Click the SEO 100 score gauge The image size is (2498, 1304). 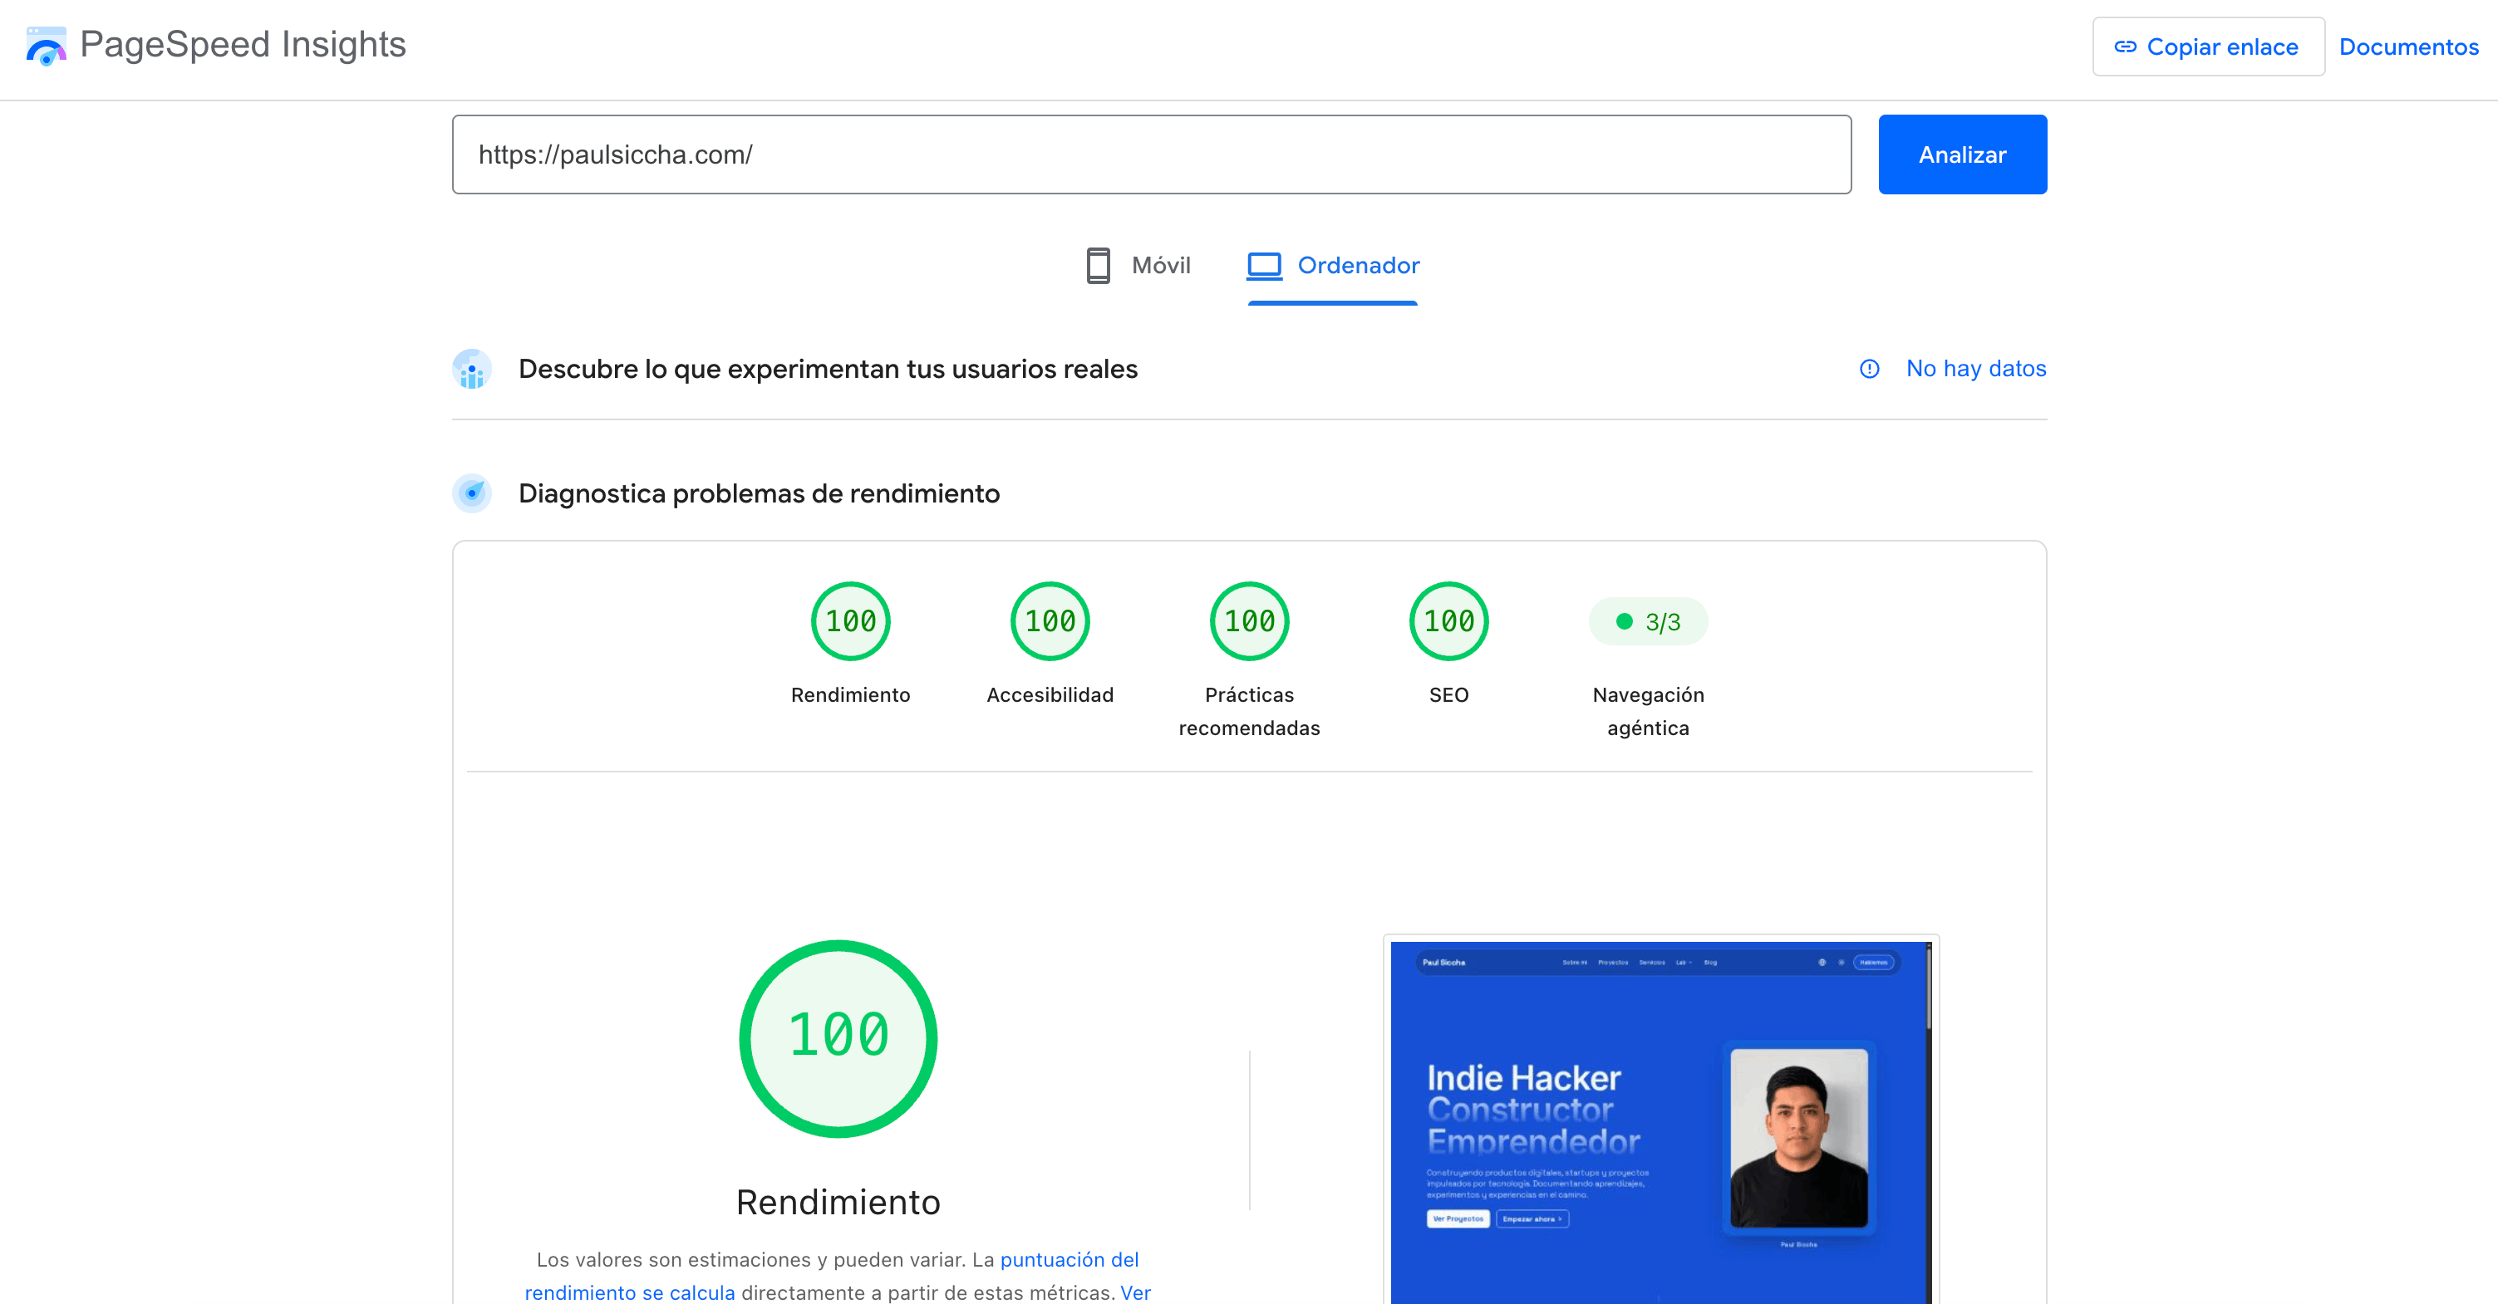click(1448, 620)
